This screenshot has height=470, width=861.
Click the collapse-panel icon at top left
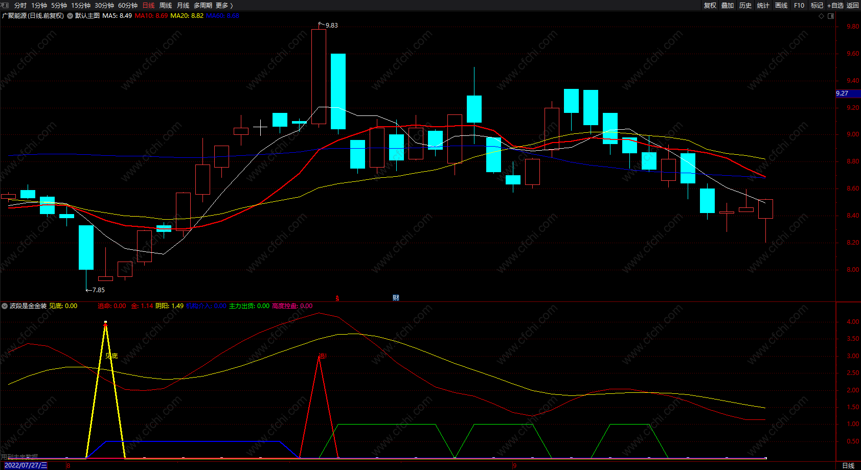(x=5, y=5)
